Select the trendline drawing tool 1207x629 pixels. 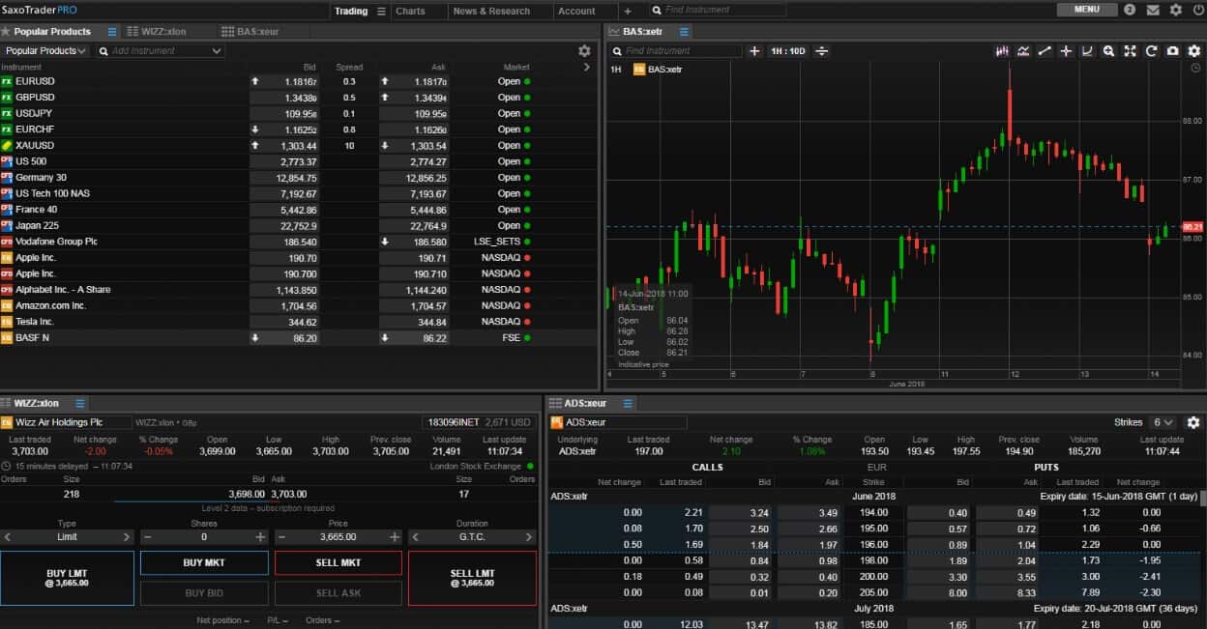tap(1045, 51)
